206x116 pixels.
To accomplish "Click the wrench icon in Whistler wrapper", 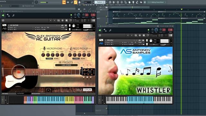I will (110, 30).
